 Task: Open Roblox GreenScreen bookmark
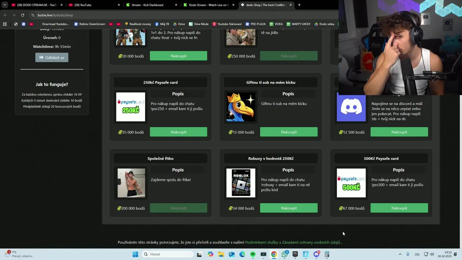click(x=90, y=24)
